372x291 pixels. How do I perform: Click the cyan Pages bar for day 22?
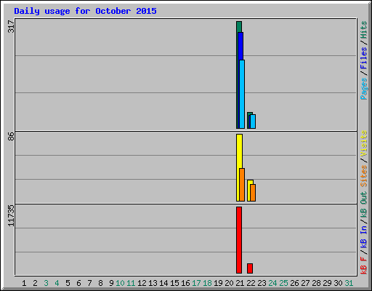point(253,121)
